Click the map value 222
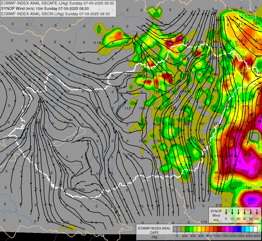Image resolution: width=262 pixels, height=241 pixels. (214, 58)
